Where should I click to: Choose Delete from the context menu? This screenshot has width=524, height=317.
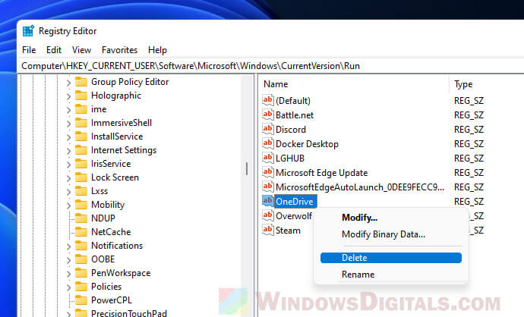[x=391, y=258]
